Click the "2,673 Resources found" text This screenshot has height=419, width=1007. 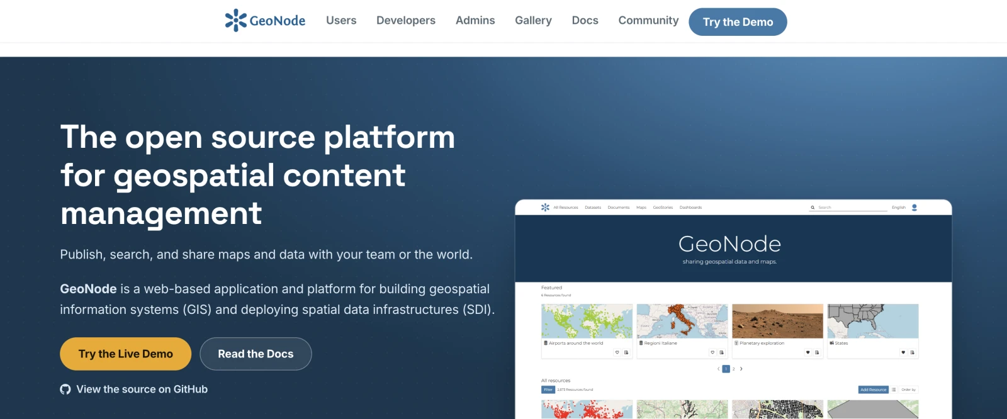point(575,389)
